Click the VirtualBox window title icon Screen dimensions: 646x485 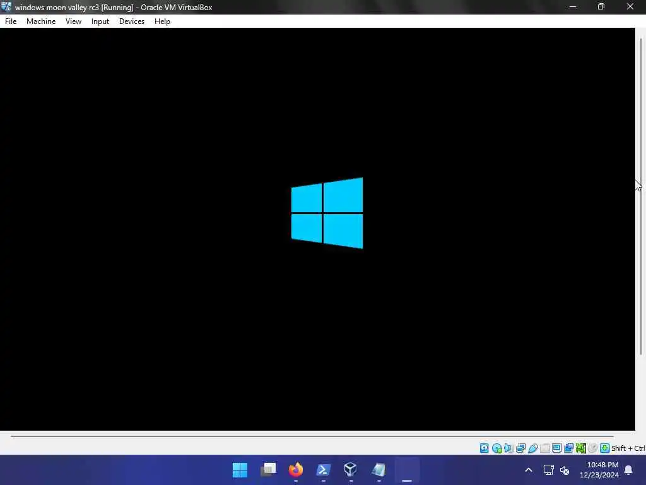click(x=6, y=6)
